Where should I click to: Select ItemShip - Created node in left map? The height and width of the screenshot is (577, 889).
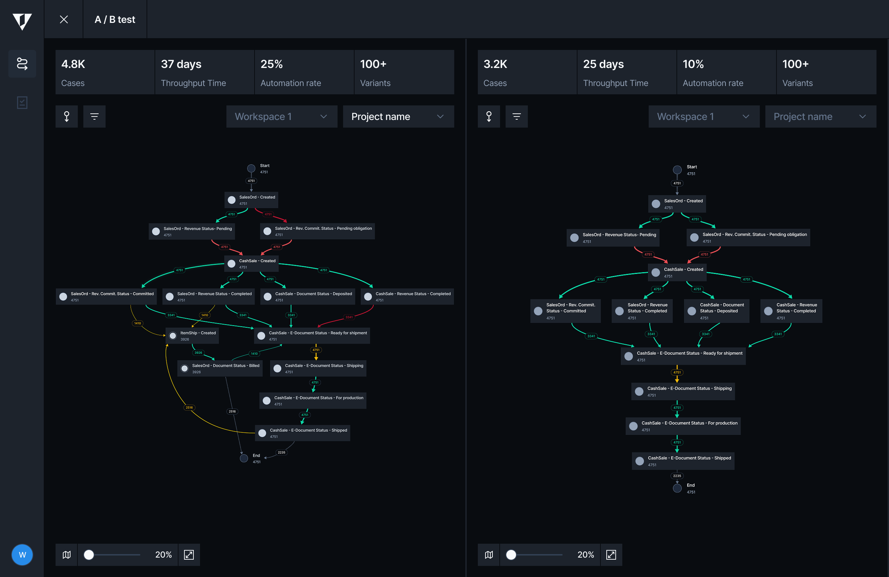192,335
